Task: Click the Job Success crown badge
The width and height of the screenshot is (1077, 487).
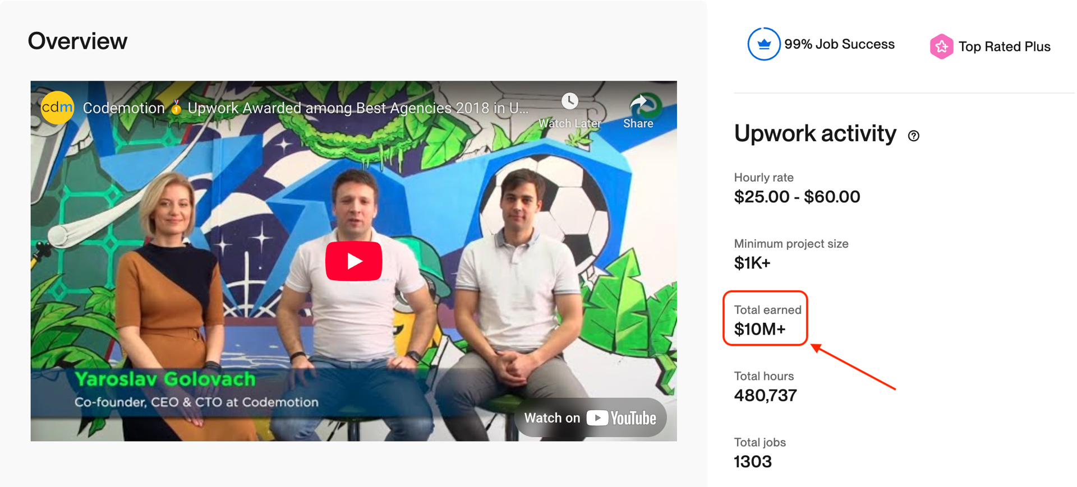Action: point(763,44)
